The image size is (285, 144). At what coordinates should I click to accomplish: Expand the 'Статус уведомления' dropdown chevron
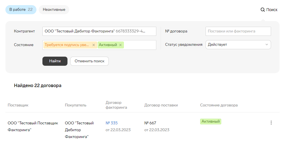click(x=267, y=44)
